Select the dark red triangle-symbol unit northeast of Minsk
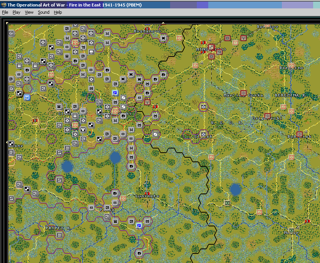 point(243,38)
